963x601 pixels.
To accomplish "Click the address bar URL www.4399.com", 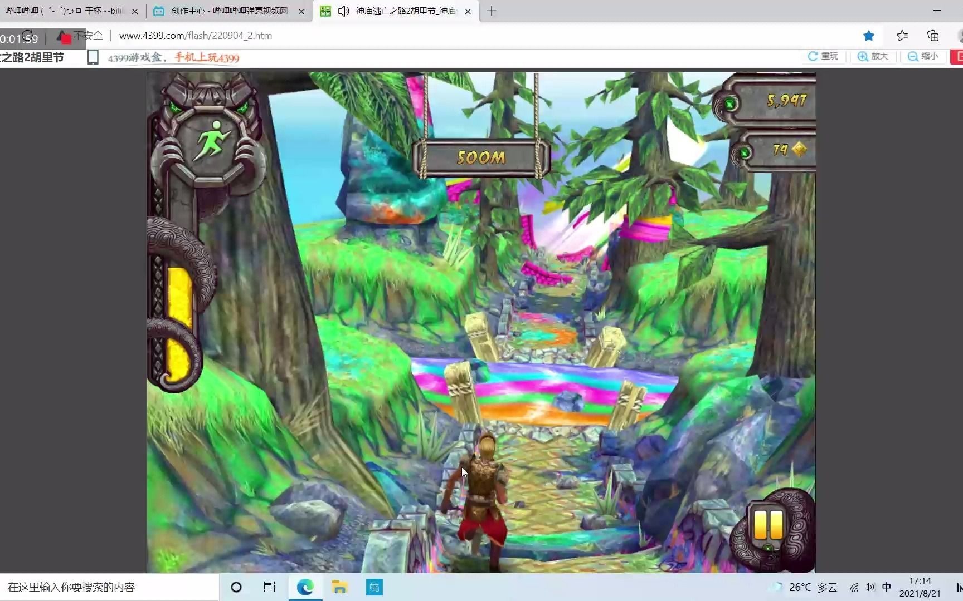I will (196, 36).
